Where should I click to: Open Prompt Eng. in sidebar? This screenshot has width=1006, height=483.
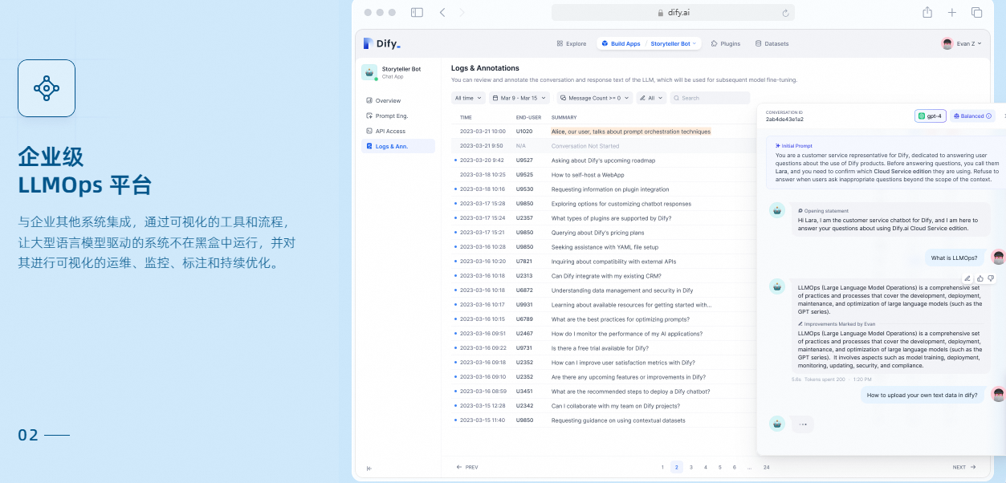point(398,116)
